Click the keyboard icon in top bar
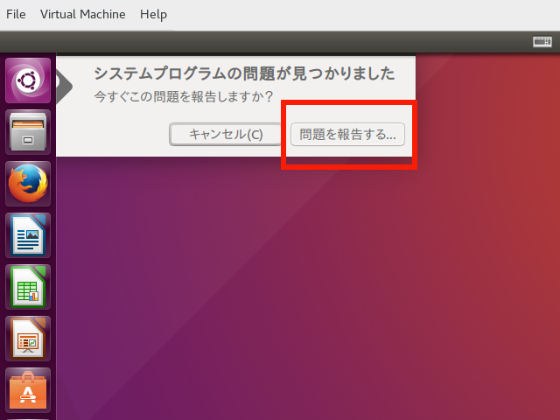 542,41
